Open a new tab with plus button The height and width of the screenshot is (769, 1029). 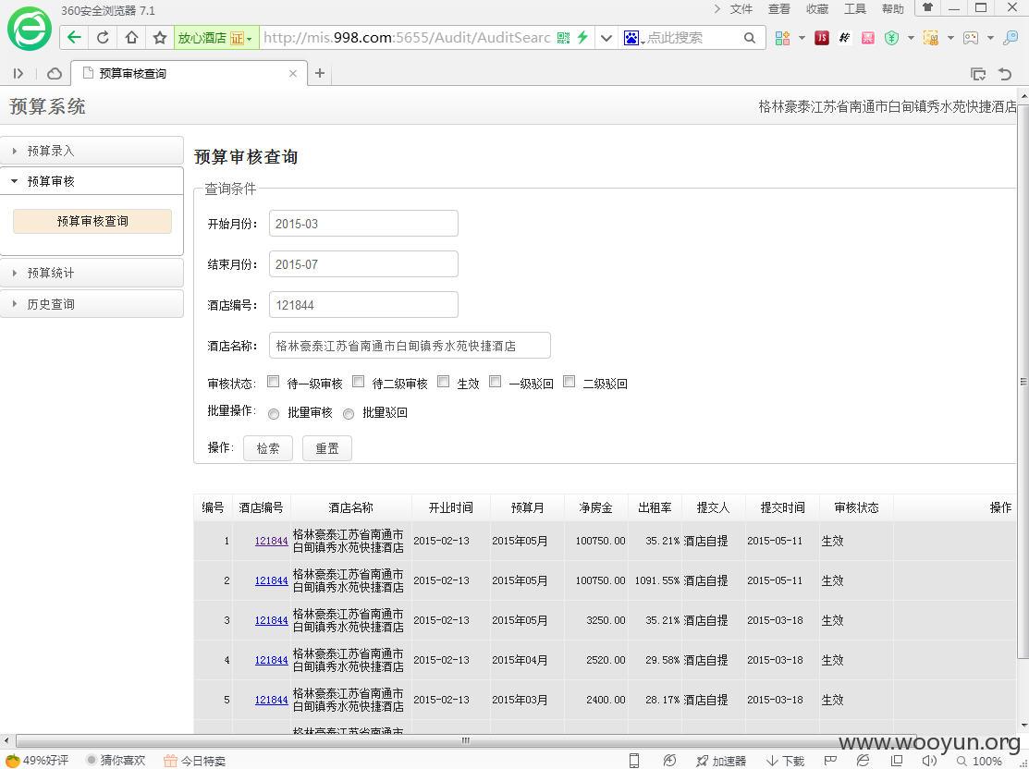(x=320, y=73)
